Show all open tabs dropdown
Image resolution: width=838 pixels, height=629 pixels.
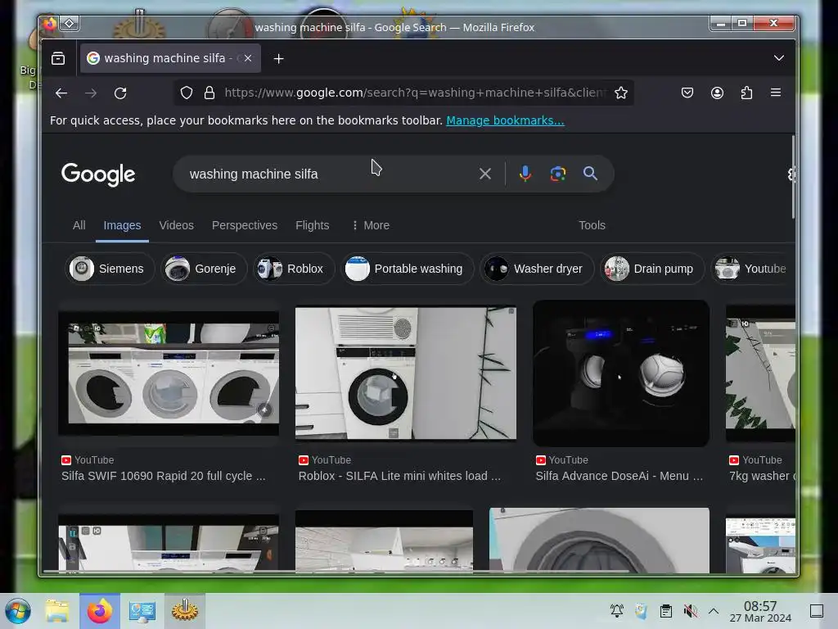coord(779,58)
